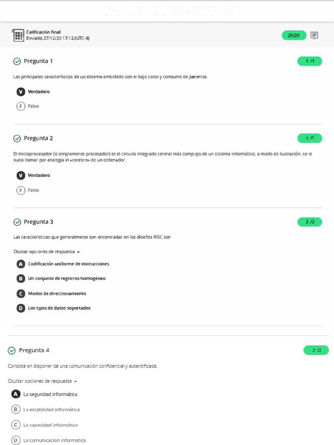The image size is (334, 445).
Task: Select option D 'La comunicación informática'
Action: pos(16,440)
